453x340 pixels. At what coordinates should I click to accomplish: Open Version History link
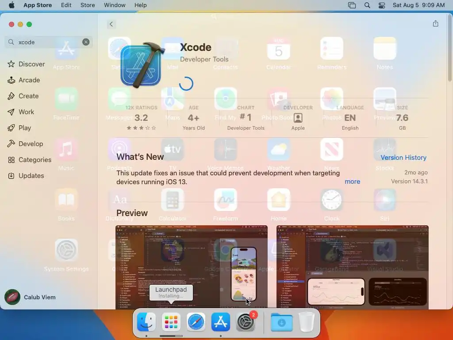403,158
